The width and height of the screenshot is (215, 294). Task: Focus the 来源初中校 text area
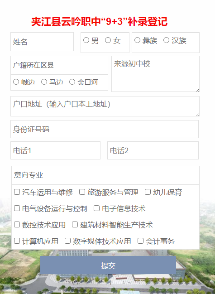[155, 74]
